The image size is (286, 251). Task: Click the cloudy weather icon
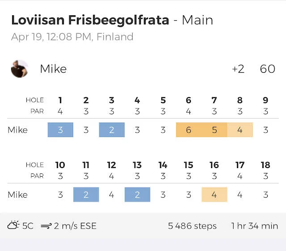click(x=13, y=225)
